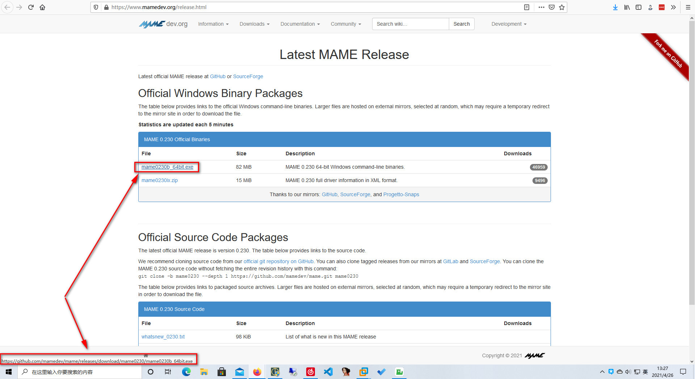This screenshot has width=695, height=379.
Task: Open the GitLab mirror link
Action: pos(451,261)
